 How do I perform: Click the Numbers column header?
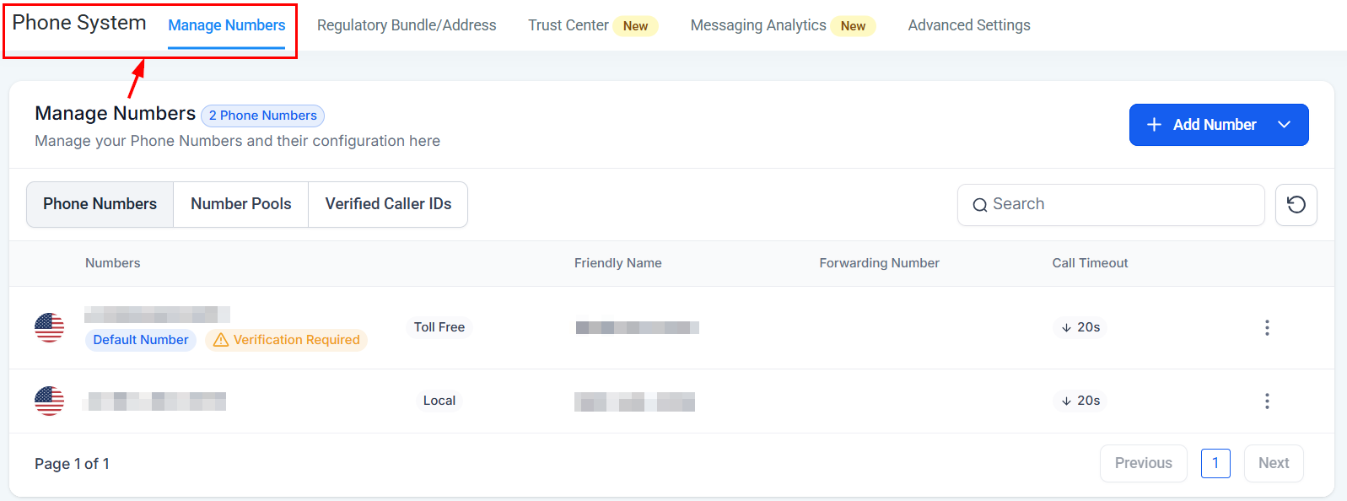pos(113,263)
